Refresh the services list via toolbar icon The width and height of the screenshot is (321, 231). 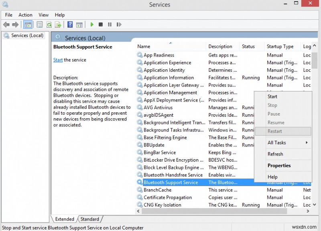click(x=49, y=24)
